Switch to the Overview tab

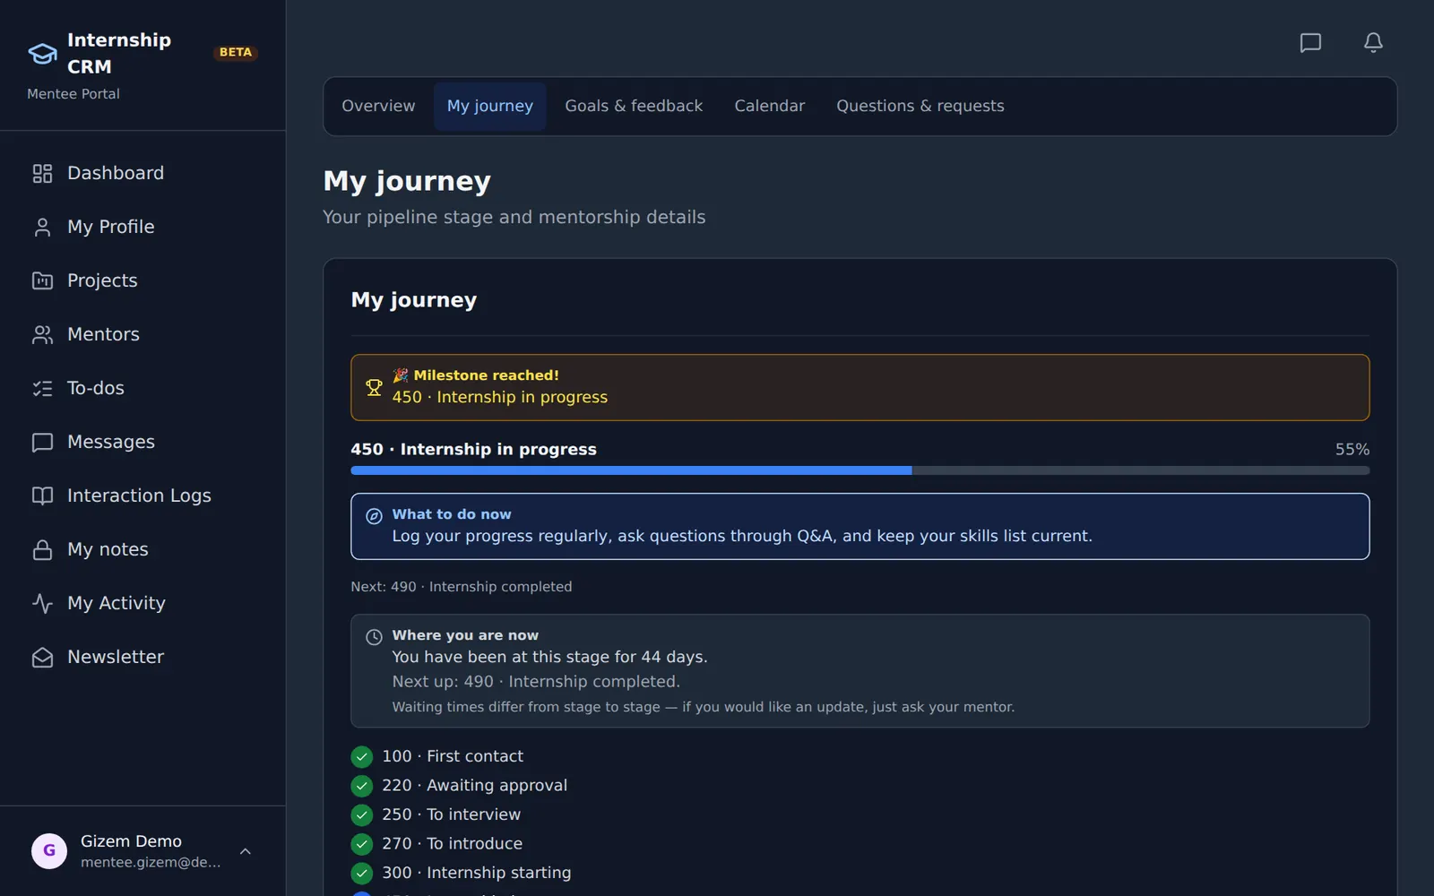coord(378,106)
